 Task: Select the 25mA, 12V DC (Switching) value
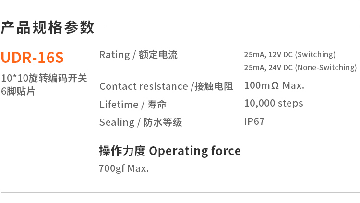(x=290, y=55)
